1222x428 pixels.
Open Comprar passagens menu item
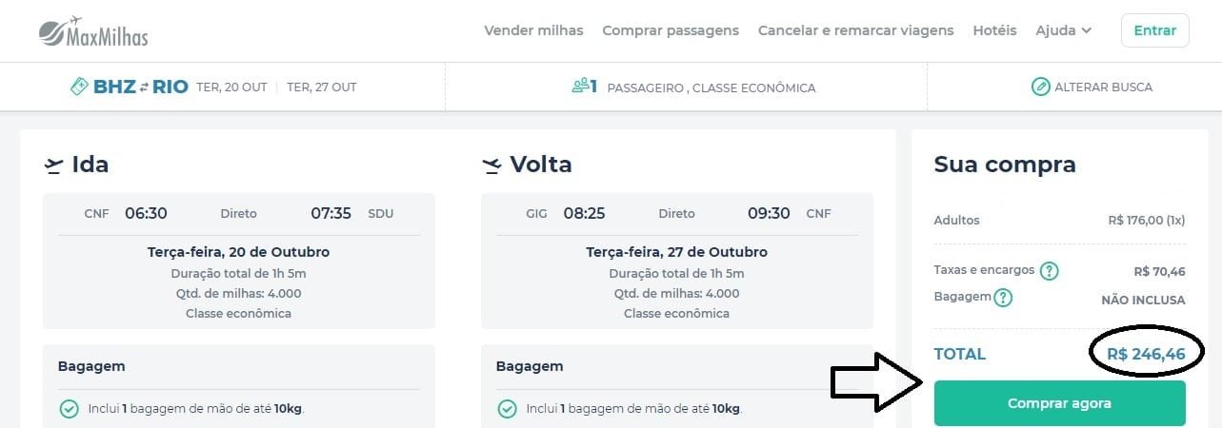point(671,30)
